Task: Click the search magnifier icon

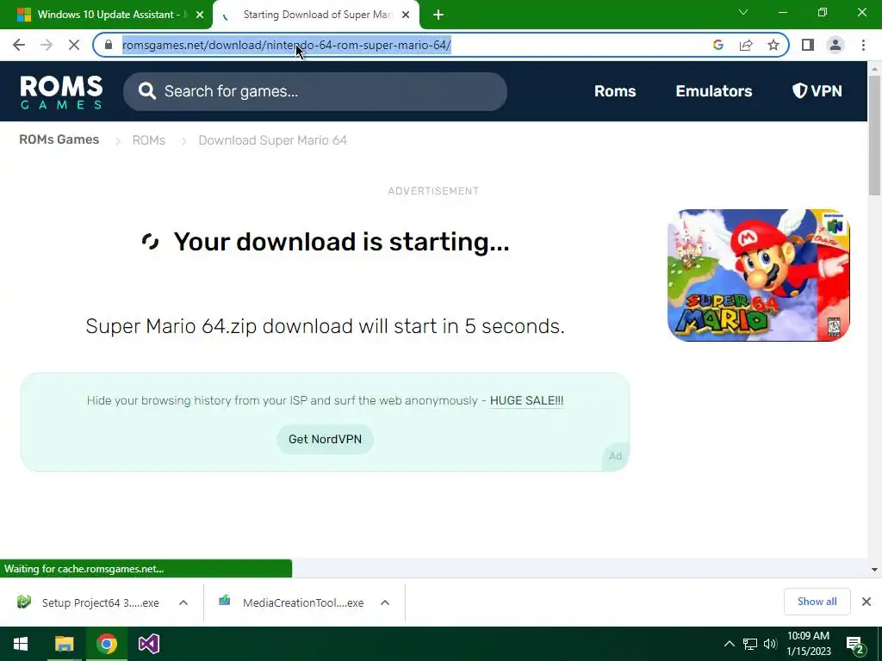Action: [x=146, y=91]
